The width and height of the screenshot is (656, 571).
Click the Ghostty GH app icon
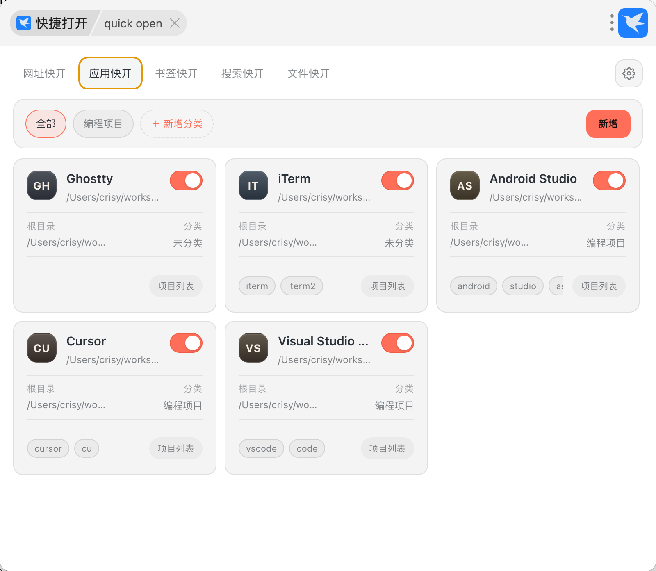pyautogui.click(x=42, y=185)
